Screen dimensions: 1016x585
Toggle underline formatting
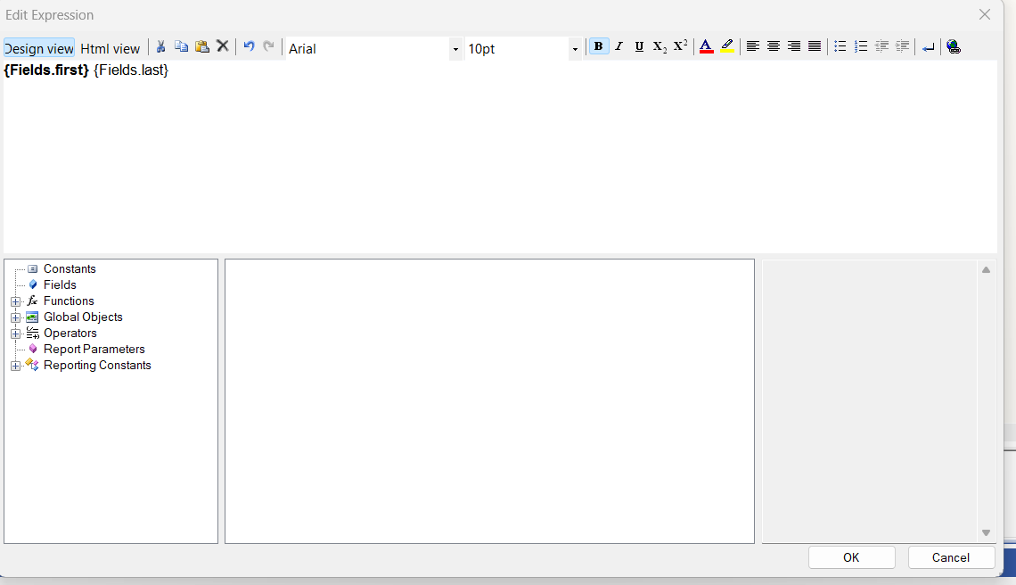pyautogui.click(x=639, y=47)
